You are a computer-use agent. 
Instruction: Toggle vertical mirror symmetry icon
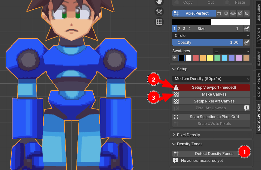[x=226, y=13]
